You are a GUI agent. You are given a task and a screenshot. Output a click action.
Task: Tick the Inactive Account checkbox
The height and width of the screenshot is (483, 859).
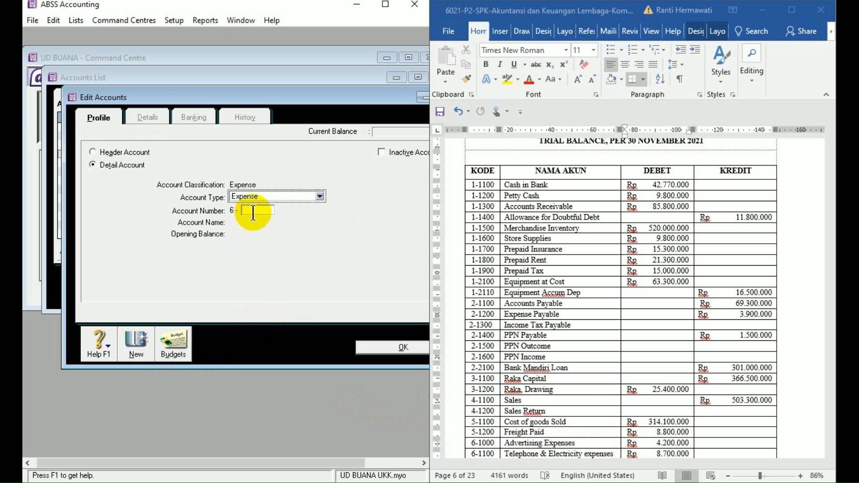(381, 152)
